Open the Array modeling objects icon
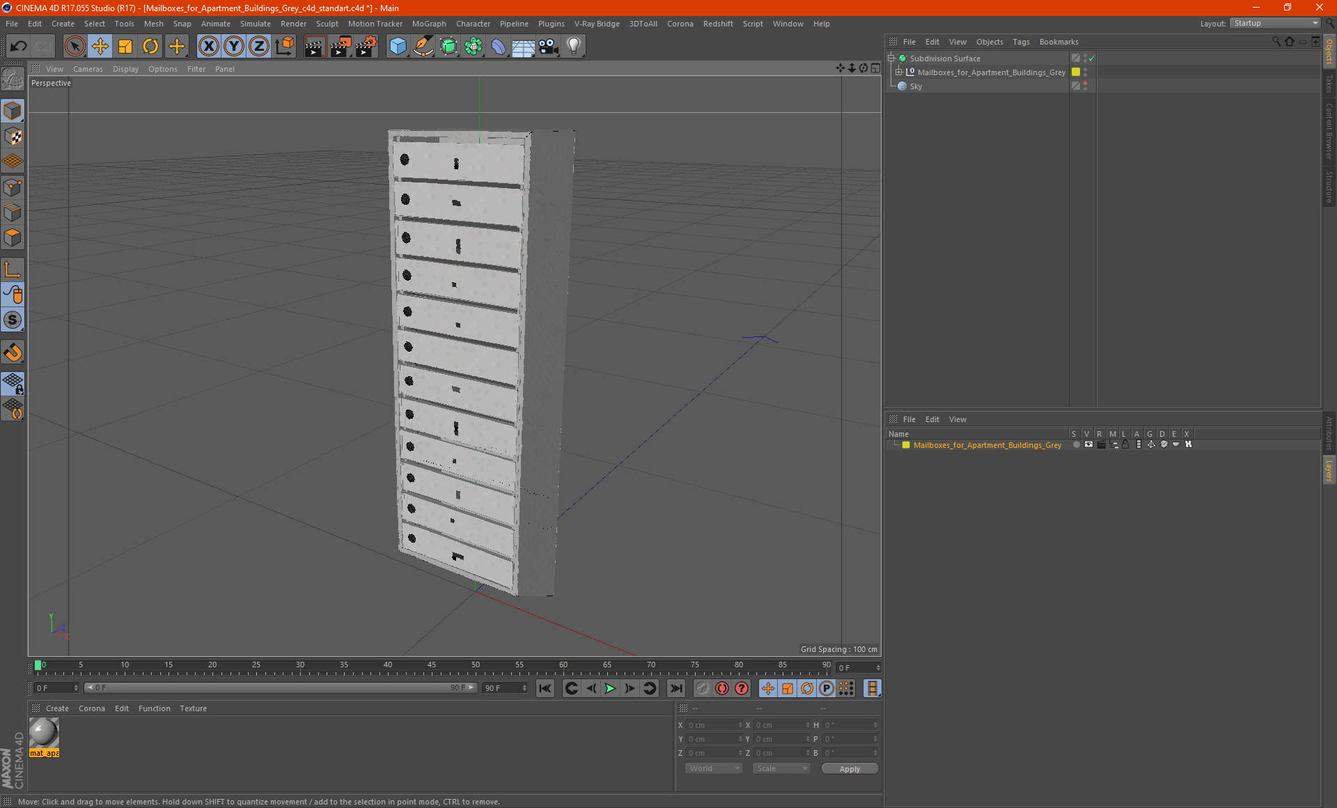 click(474, 47)
